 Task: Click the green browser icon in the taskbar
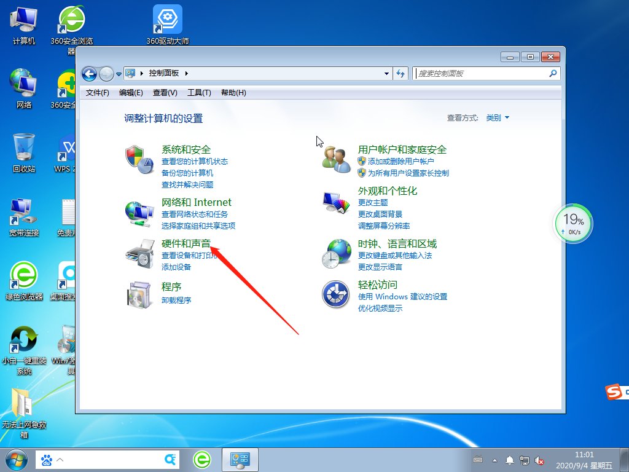click(202, 460)
